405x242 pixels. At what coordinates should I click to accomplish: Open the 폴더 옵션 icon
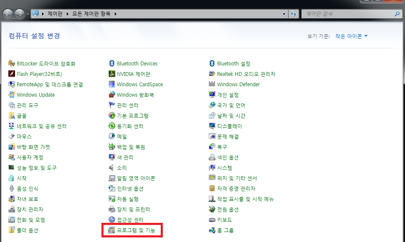coord(12,230)
